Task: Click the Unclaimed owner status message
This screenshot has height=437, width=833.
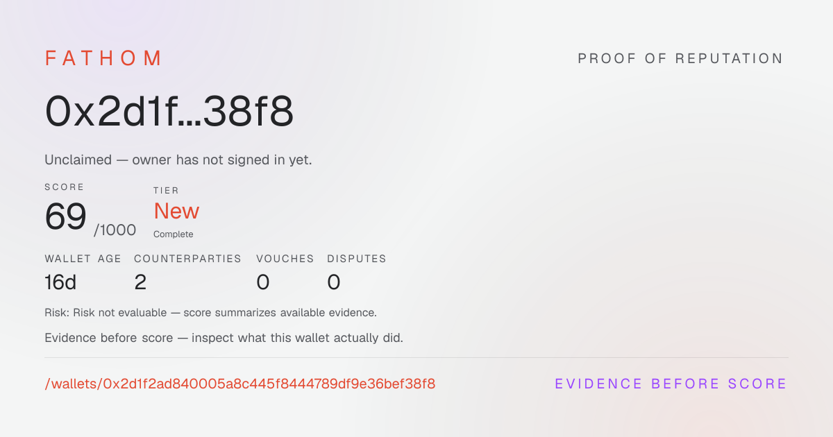Action: point(178,160)
